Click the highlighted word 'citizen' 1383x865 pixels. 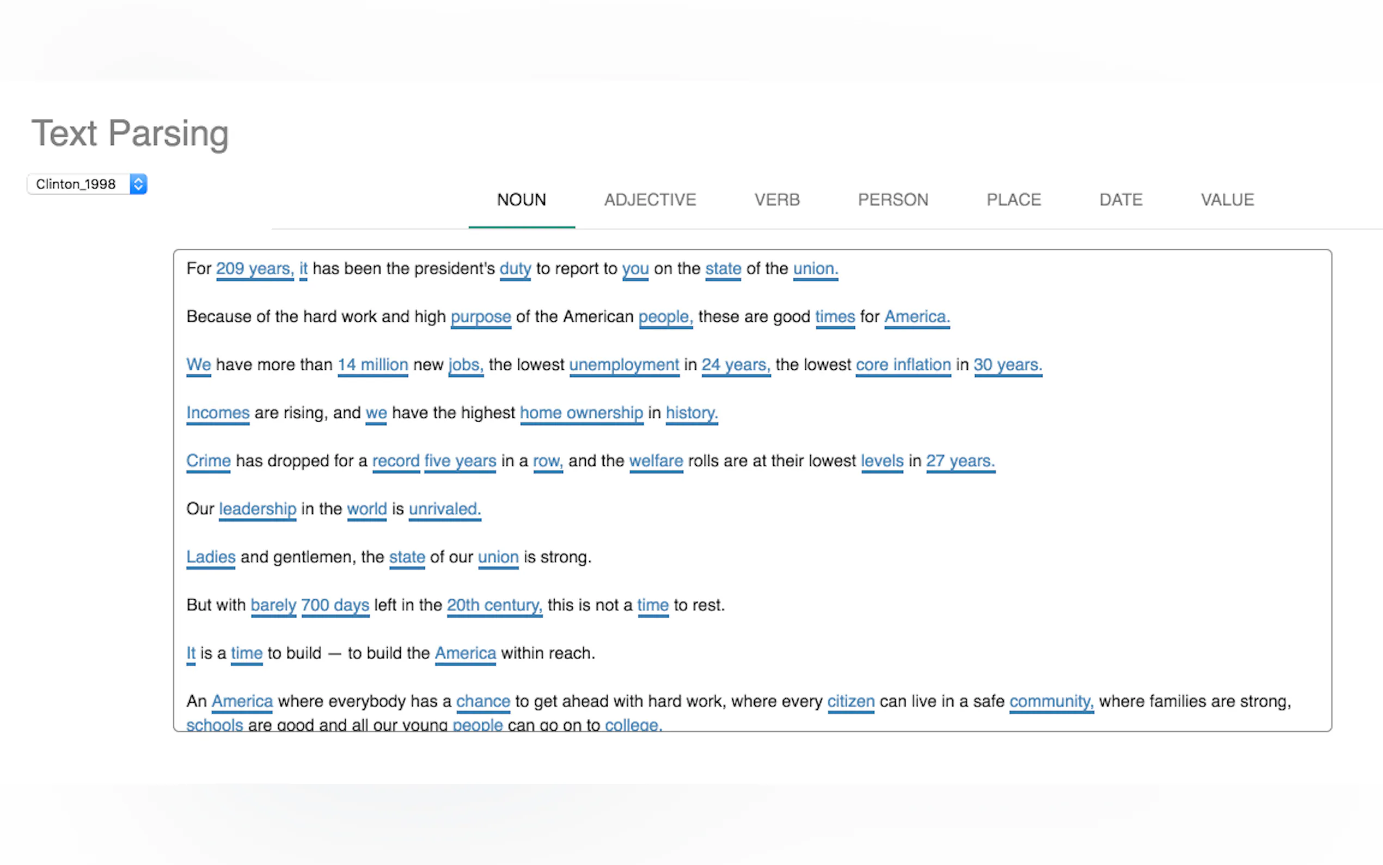(850, 701)
